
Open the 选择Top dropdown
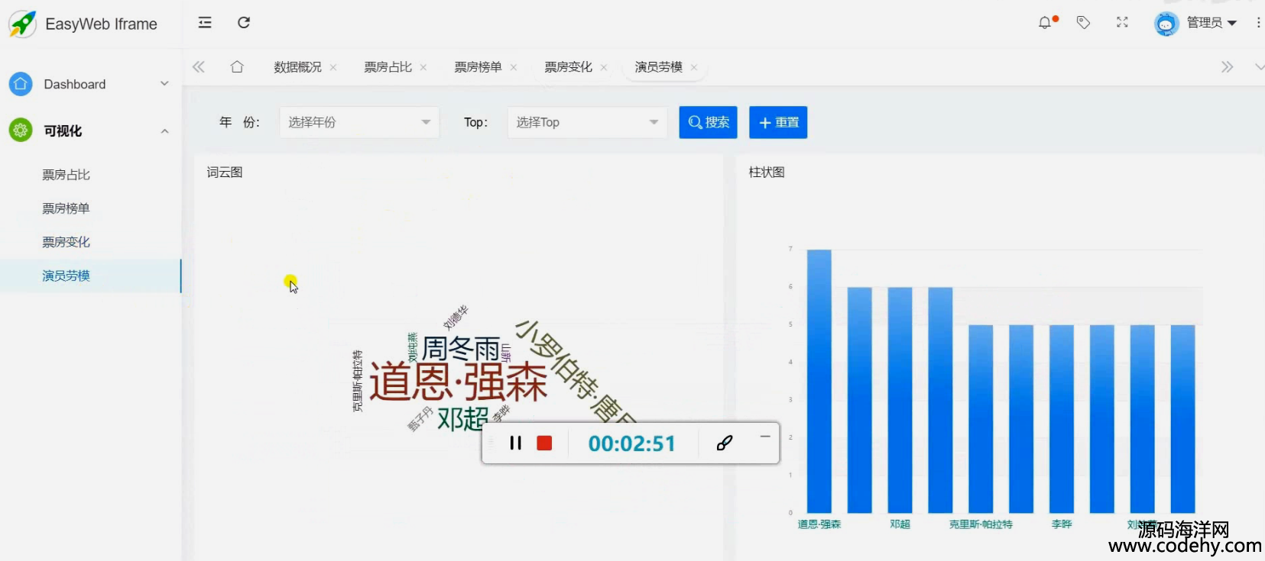[x=586, y=122]
